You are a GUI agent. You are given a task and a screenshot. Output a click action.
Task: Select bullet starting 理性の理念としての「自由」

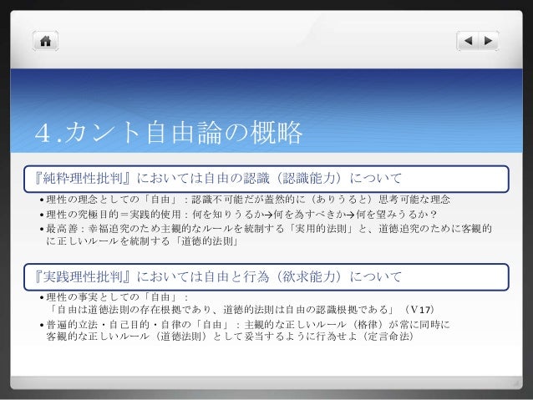click(x=246, y=200)
